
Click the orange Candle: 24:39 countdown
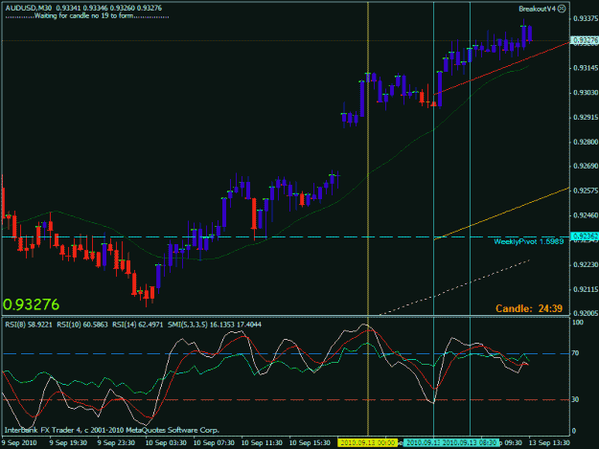pos(529,308)
